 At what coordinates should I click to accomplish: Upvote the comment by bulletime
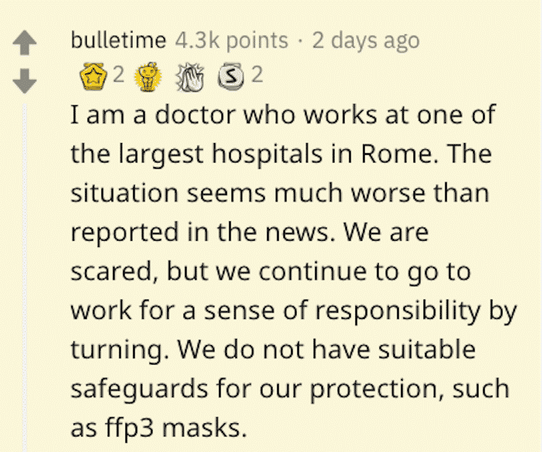(x=25, y=43)
